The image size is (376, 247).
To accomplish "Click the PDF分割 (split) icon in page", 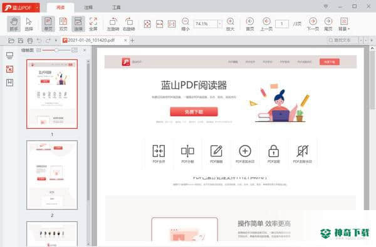I will tap(187, 151).
